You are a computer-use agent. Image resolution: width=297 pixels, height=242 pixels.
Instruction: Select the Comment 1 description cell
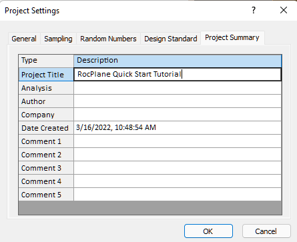click(178, 141)
